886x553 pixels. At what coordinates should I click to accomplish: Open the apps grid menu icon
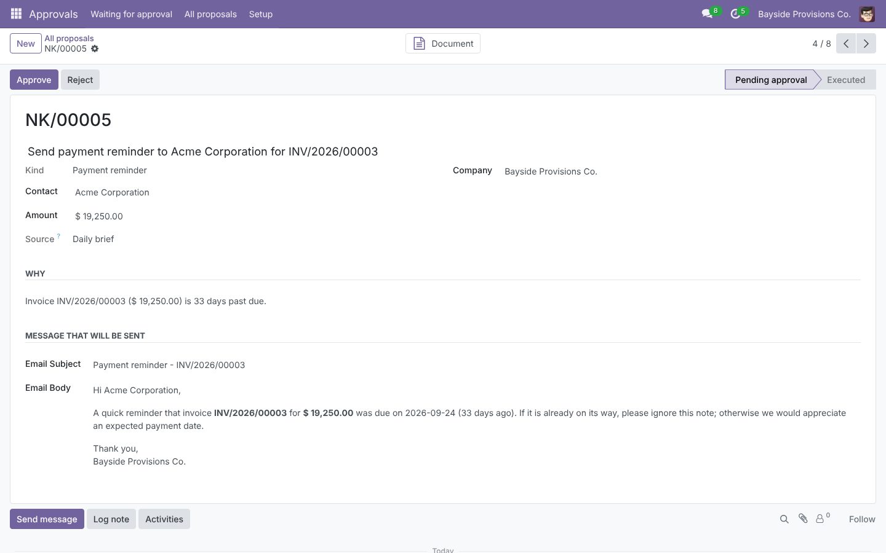(16, 14)
